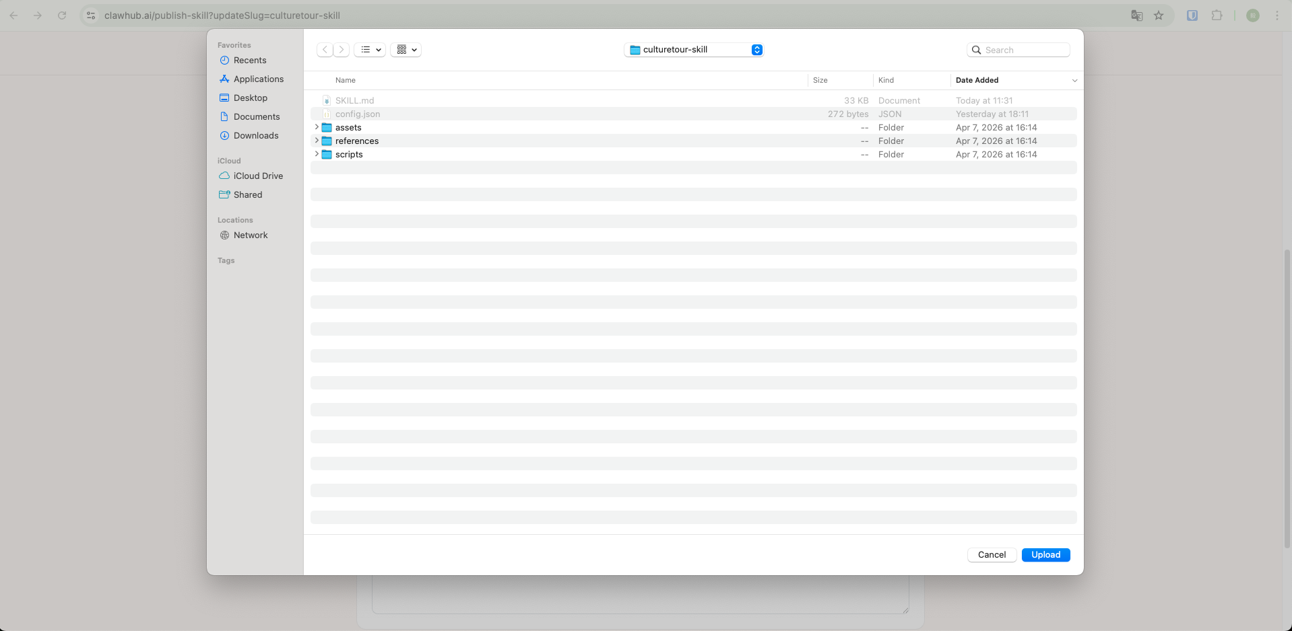The height and width of the screenshot is (631, 1292).
Task: Open Shared in sidebar
Action: click(x=248, y=195)
